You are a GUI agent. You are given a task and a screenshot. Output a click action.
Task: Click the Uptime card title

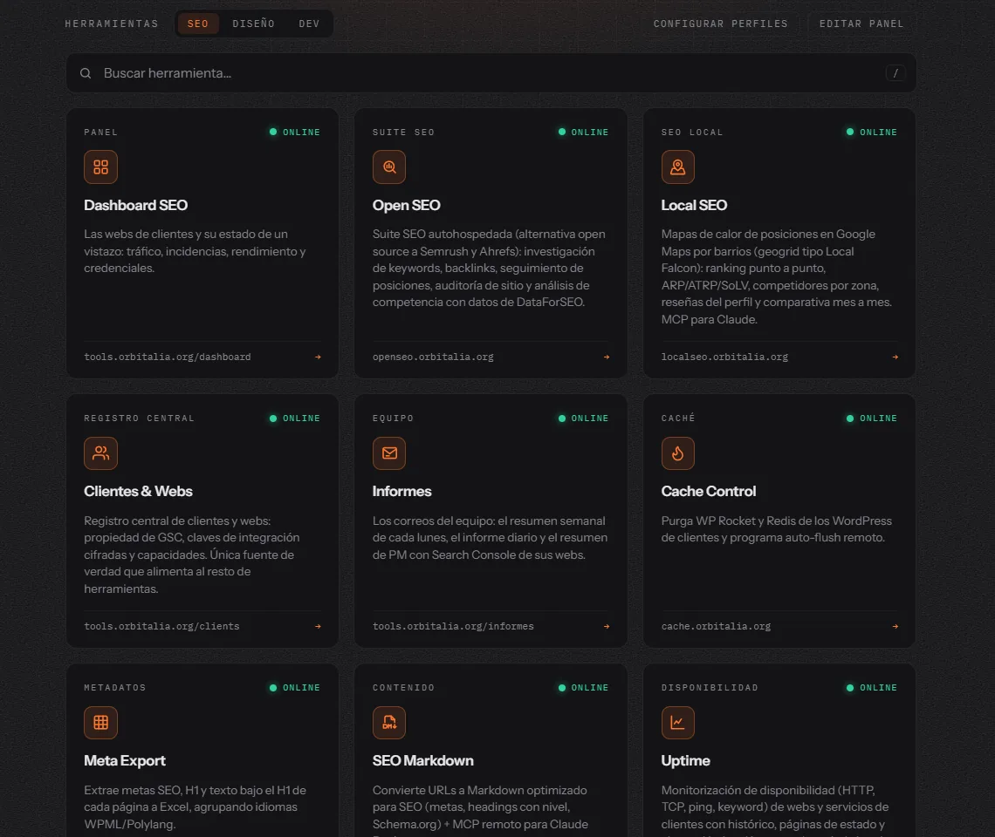click(x=685, y=761)
